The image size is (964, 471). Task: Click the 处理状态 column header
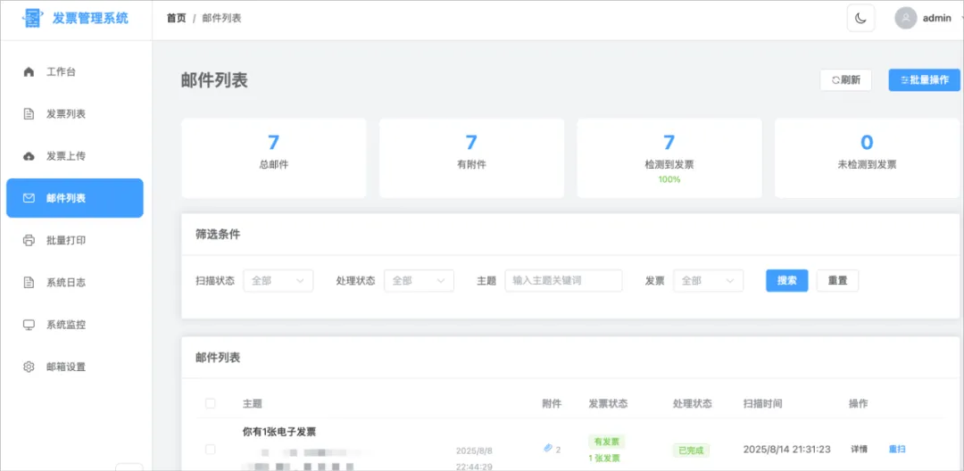coord(693,404)
